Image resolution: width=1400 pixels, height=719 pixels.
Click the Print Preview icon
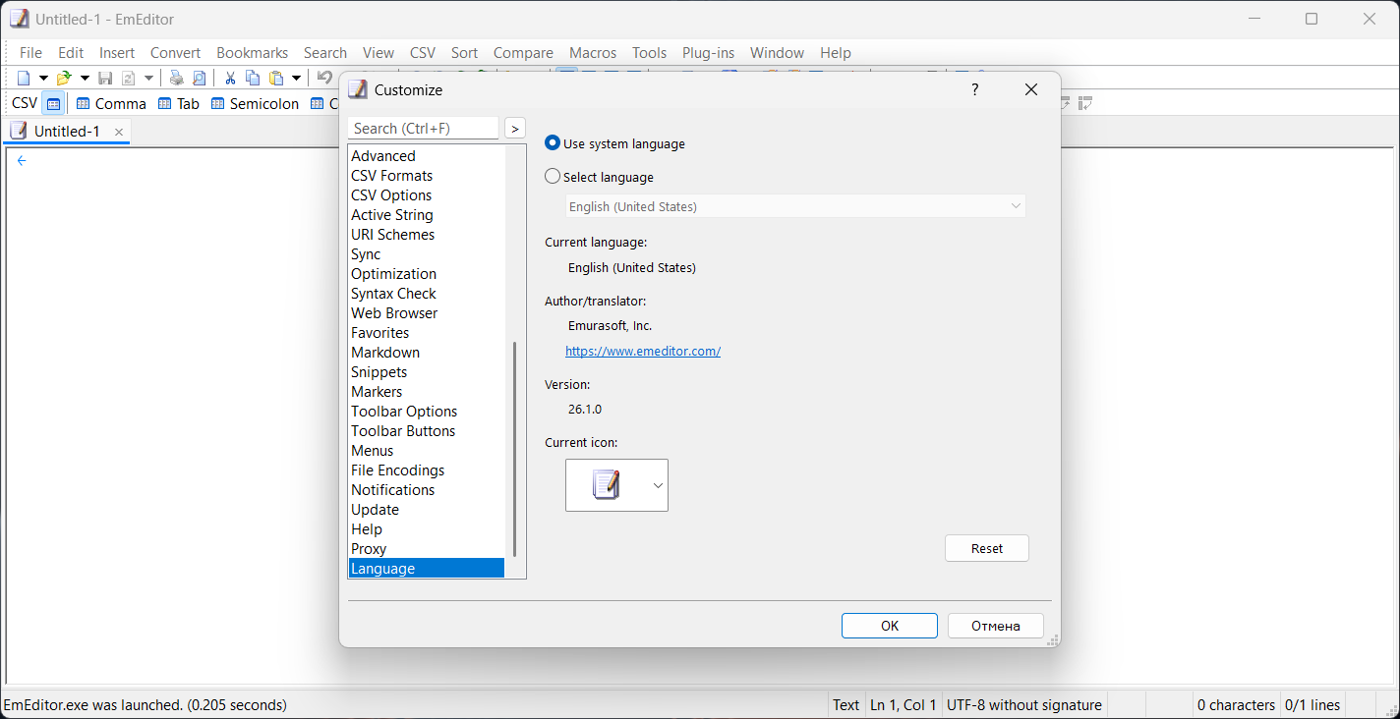point(199,78)
